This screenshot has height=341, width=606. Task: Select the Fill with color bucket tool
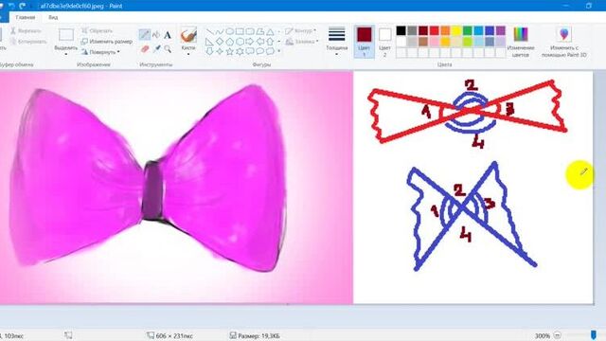click(x=156, y=35)
